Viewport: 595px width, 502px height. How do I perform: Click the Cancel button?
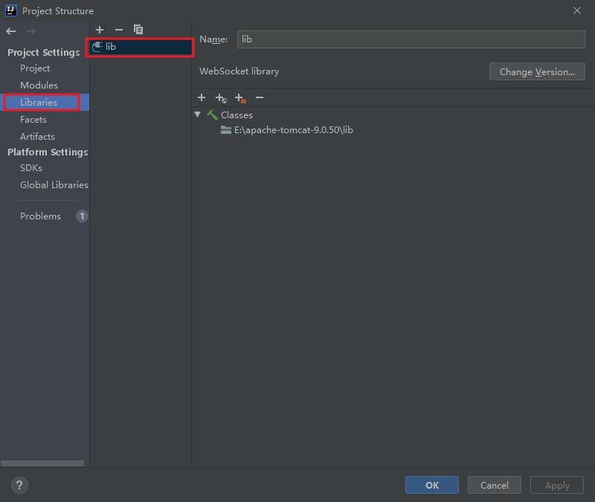[494, 486]
